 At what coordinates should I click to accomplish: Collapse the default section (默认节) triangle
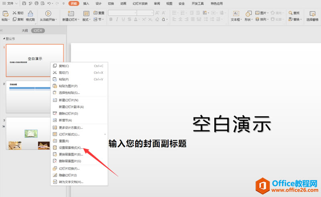(4, 39)
